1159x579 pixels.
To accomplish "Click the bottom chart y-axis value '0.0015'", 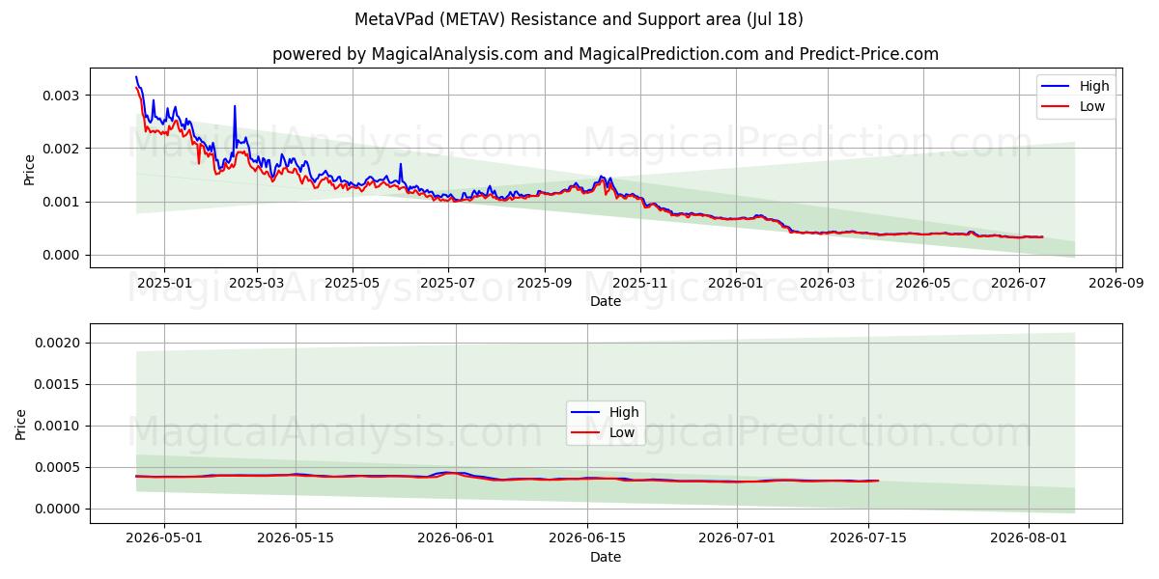I will [60, 385].
